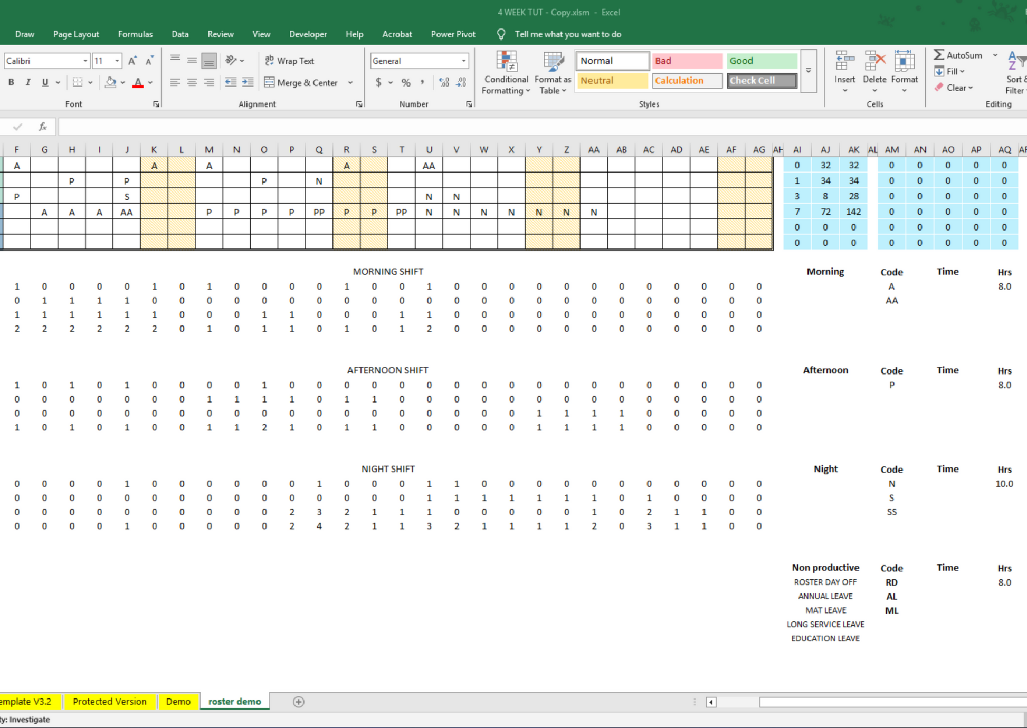The height and width of the screenshot is (728, 1027).
Task: Click the Increase Font Size icon
Action: [132, 61]
